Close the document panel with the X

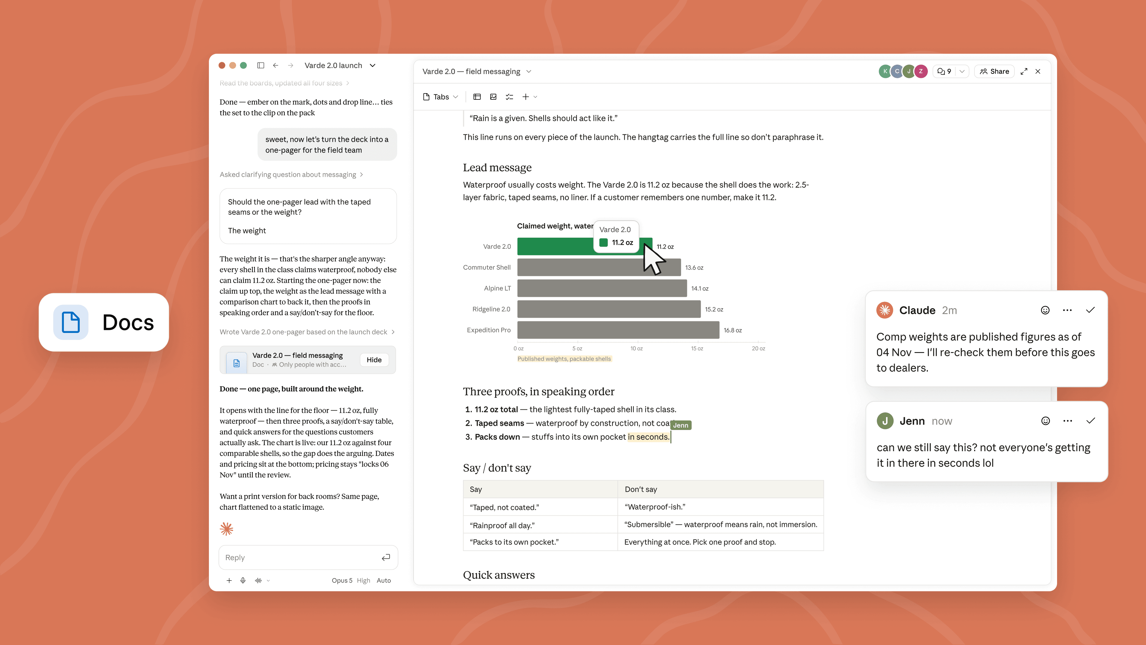click(1038, 71)
